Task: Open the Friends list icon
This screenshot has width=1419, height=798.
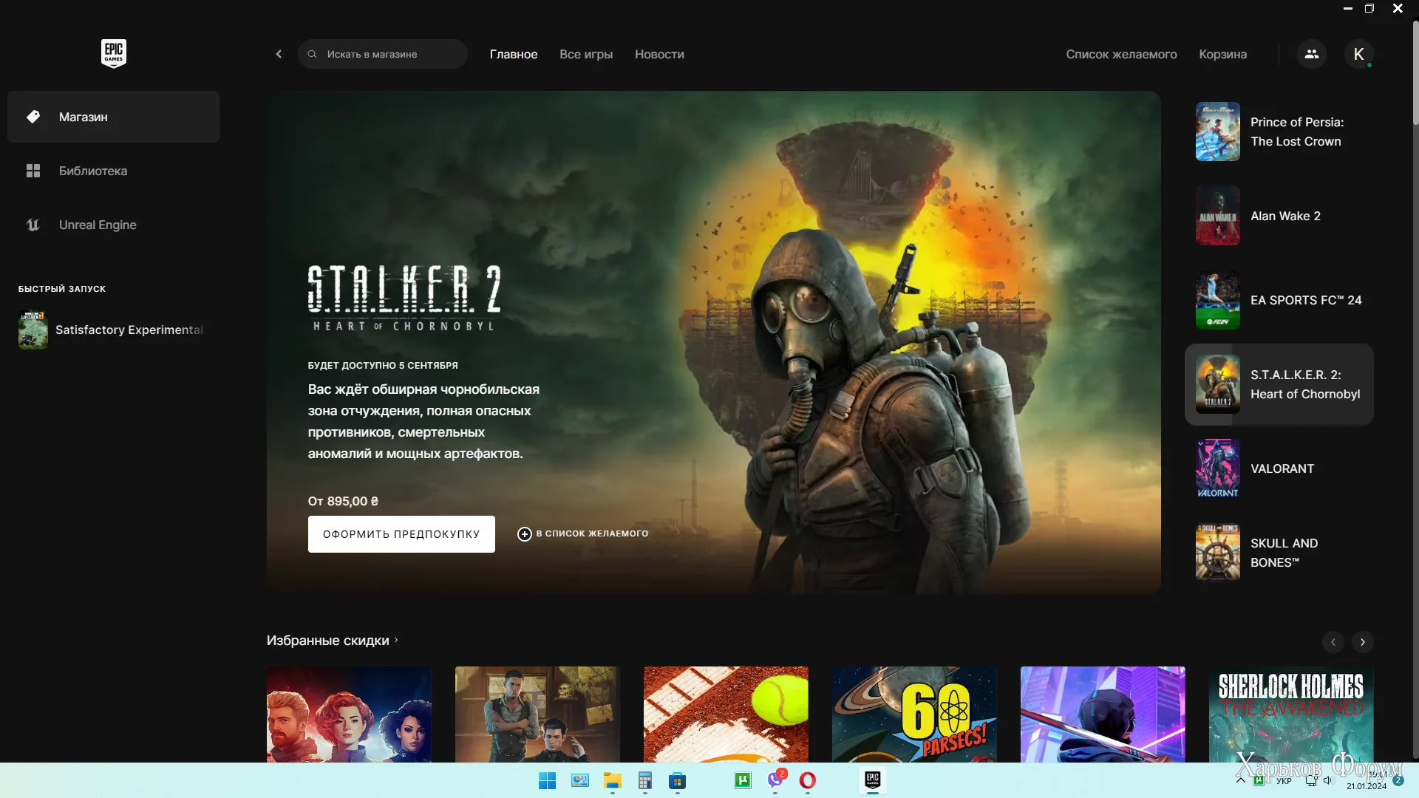Action: pos(1311,54)
